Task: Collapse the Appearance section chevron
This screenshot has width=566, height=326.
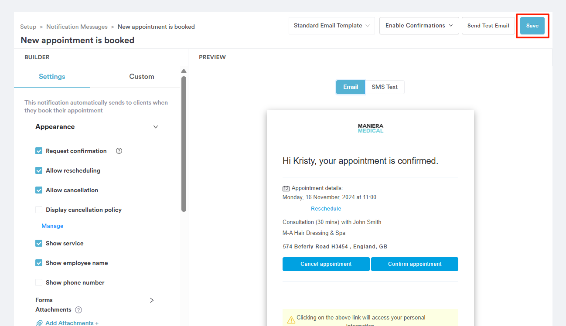Action: (x=156, y=127)
